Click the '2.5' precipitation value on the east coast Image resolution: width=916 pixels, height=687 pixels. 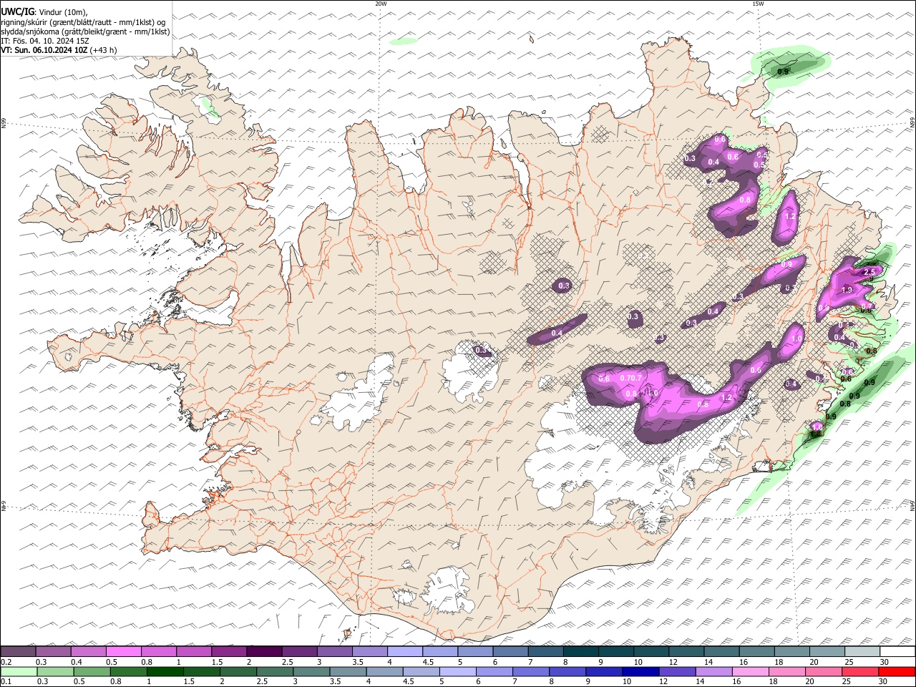click(869, 272)
